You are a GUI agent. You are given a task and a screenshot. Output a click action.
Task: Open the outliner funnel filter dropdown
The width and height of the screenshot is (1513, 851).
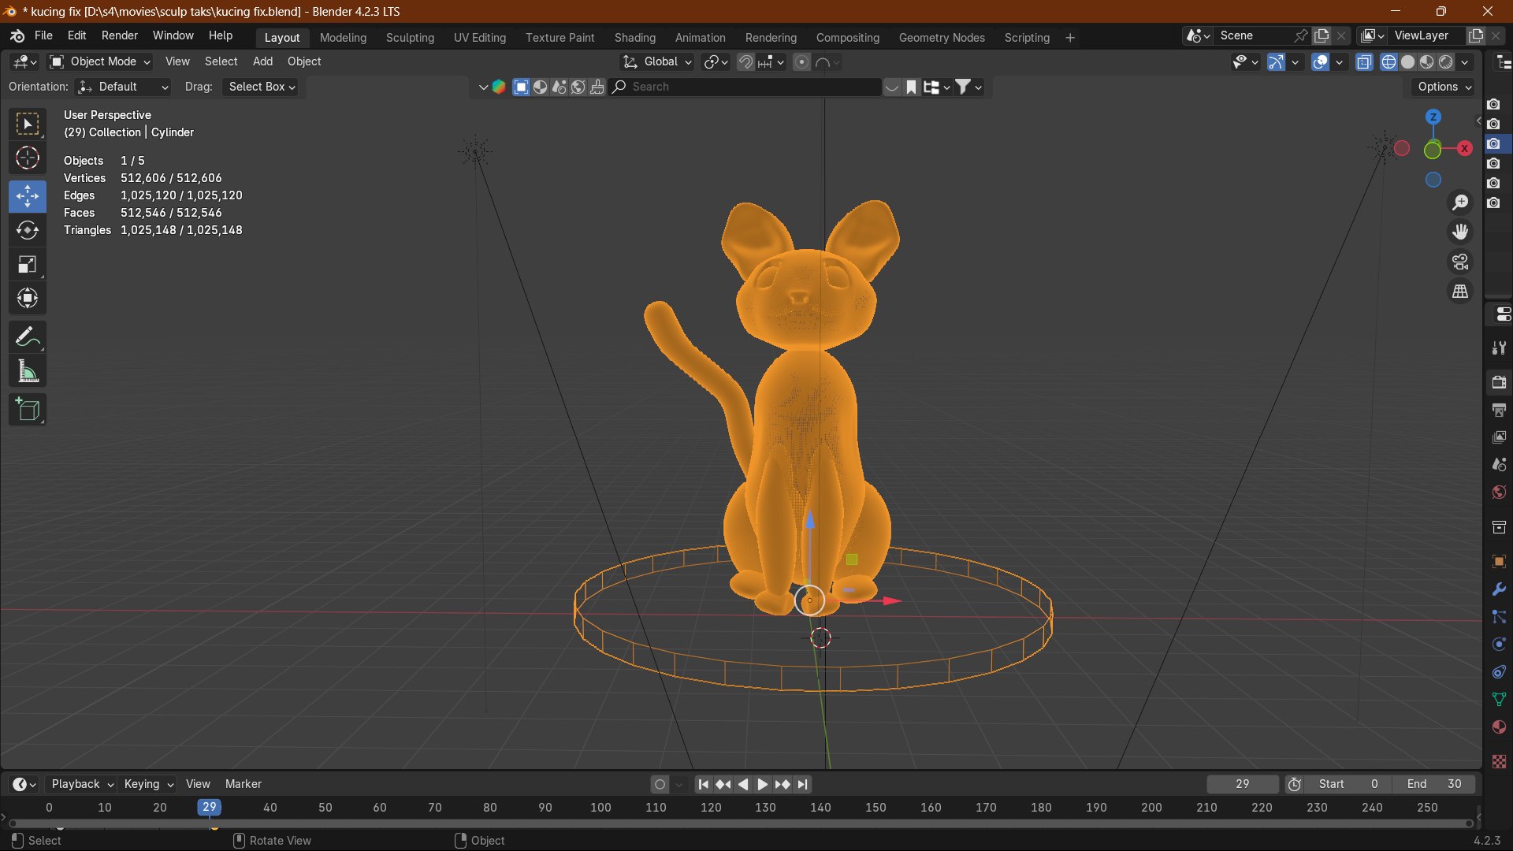click(968, 87)
